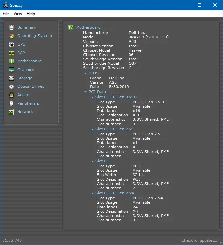Viewport: 223px width, 245px height.
Task: Click the Motherboard heading in details pane
Action: [89, 27]
